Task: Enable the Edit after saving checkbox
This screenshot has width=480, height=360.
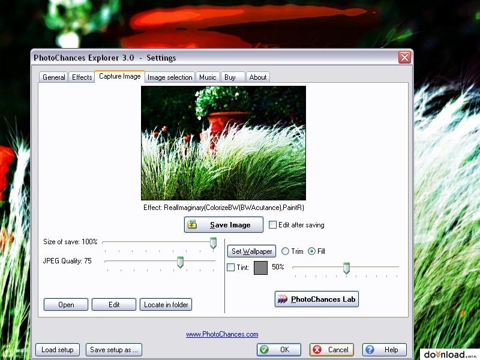Action: click(x=272, y=225)
